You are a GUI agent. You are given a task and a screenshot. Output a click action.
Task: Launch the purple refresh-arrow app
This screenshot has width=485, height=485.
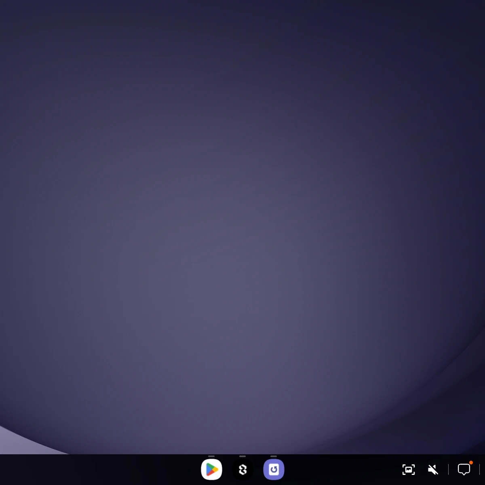click(x=274, y=469)
